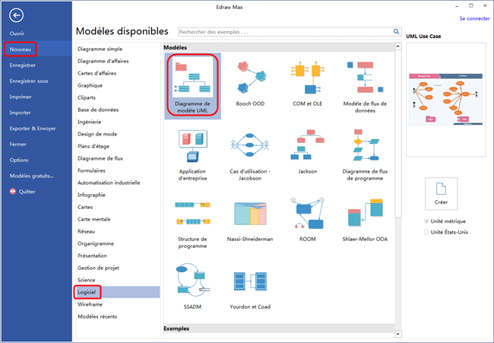
Task: Select the Design de mode category
Action: point(97,134)
